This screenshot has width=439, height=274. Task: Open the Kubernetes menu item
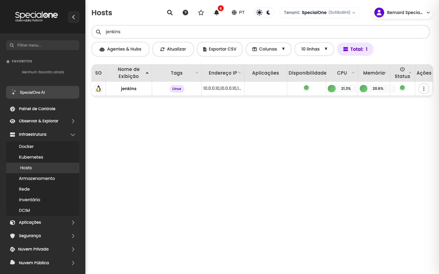pos(43,157)
